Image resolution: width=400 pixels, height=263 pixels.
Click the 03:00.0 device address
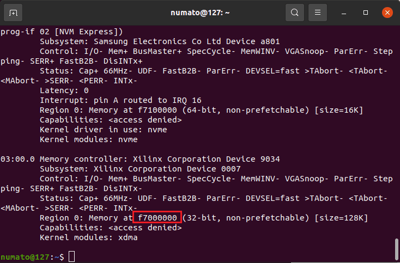point(17,159)
